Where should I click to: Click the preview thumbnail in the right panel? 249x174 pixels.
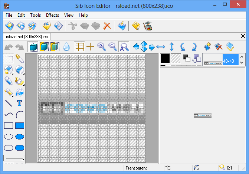(203, 115)
